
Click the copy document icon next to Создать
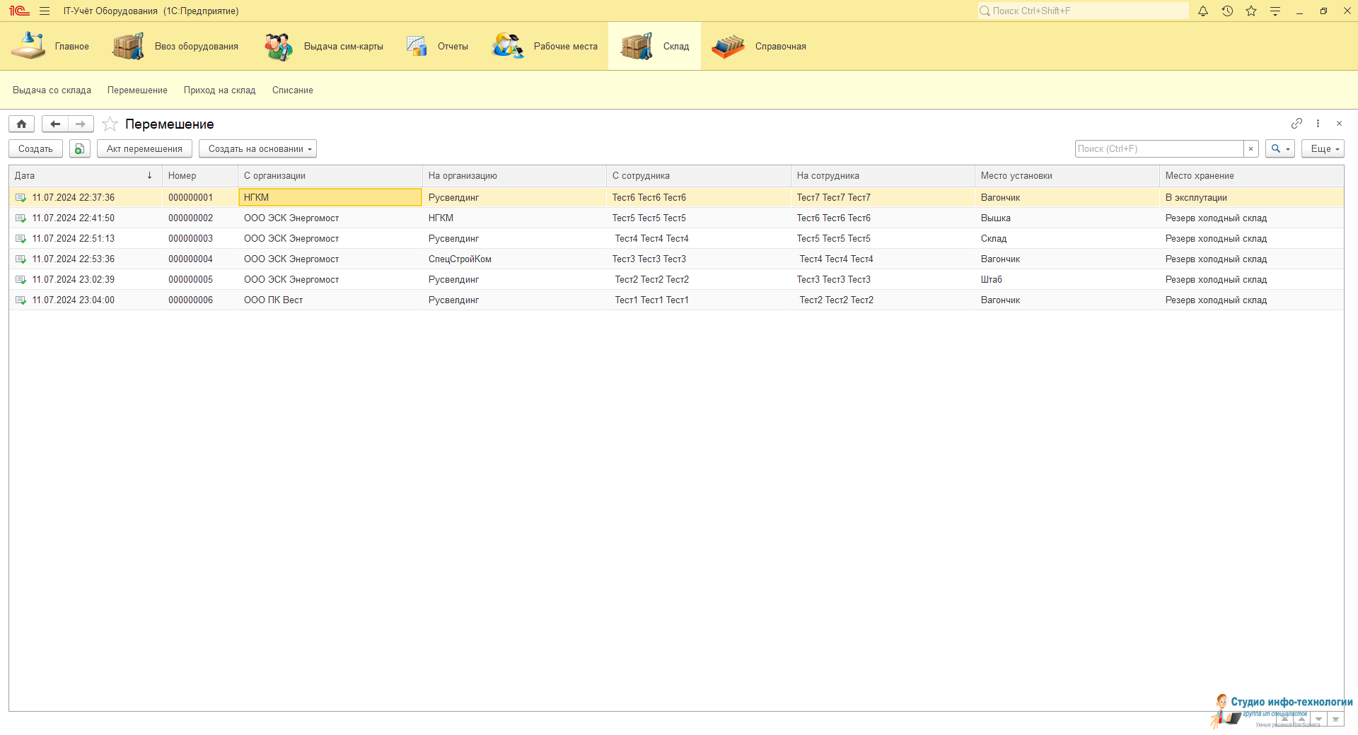click(79, 149)
